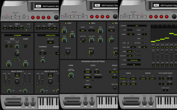This screenshot has width=177, height=110.
Task: Open the arpeggiator TYPE dropdown
Action: pyautogui.click(x=134, y=60)
